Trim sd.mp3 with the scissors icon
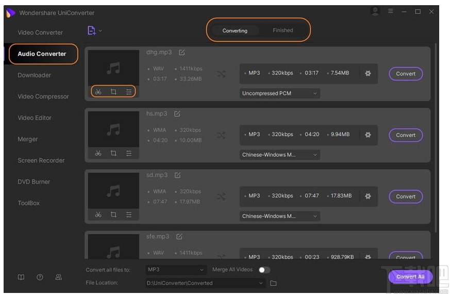 pos(98,215)
